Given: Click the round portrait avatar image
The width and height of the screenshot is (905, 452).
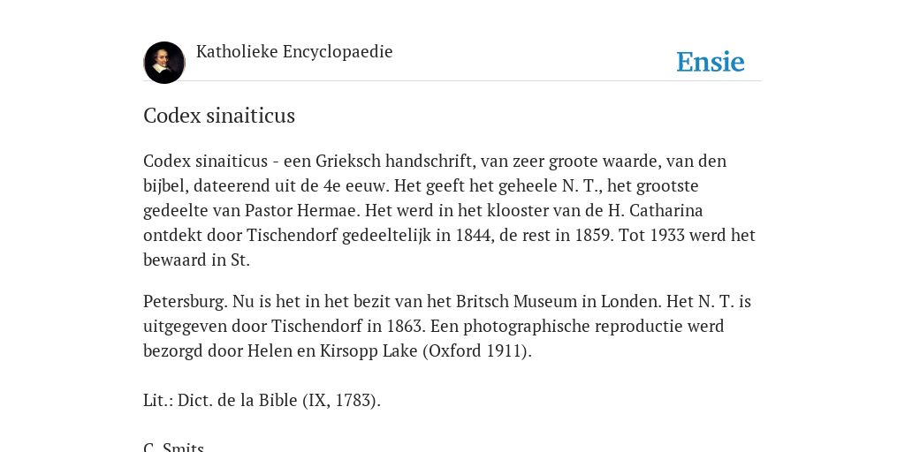Looking at the screenshot, I should click(x=164, y=63).
